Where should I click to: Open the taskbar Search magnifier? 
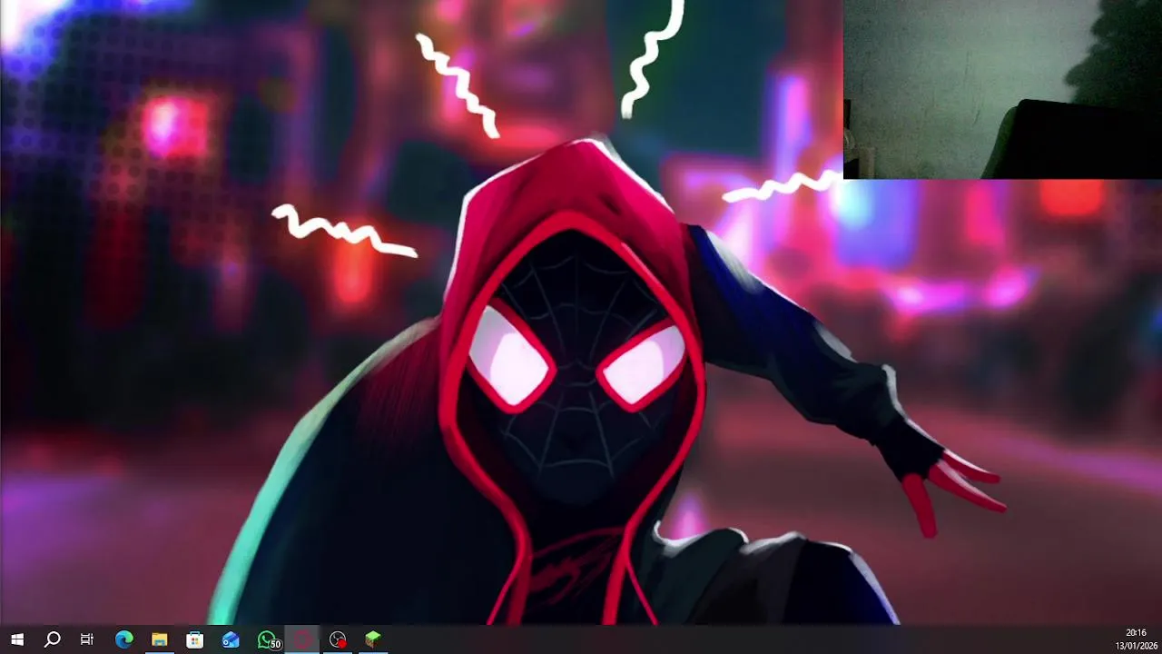pos(52,639)
